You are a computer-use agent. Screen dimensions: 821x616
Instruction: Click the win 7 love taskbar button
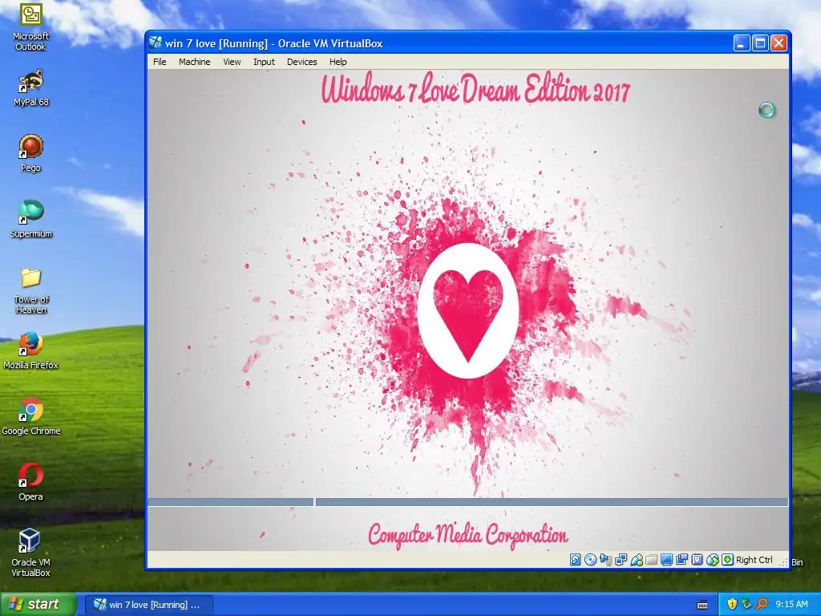[148, 605]
